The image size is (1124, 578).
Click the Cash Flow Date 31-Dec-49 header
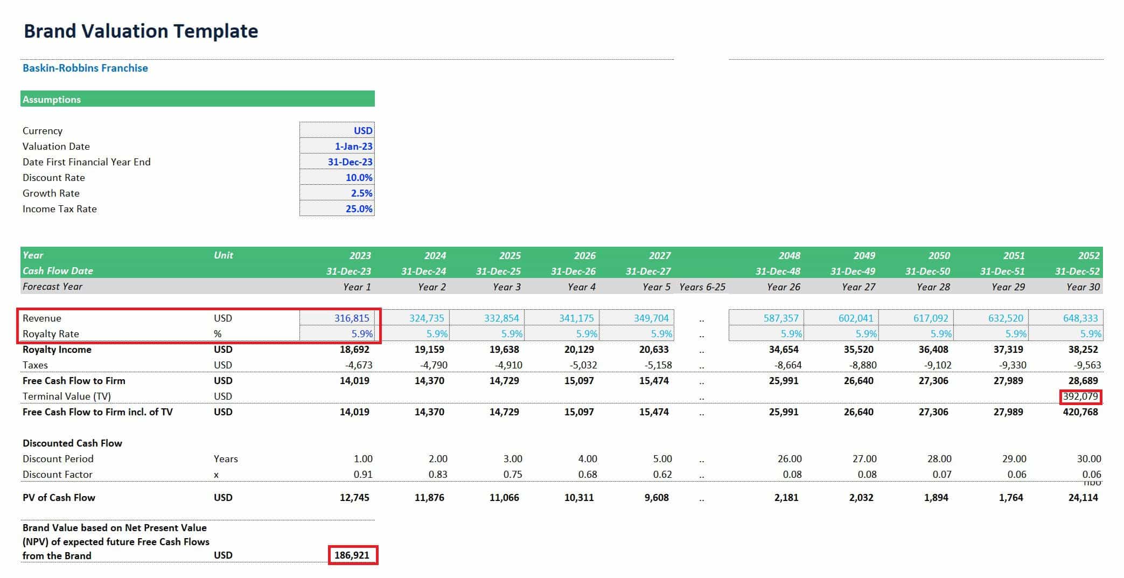pos(853,271)
